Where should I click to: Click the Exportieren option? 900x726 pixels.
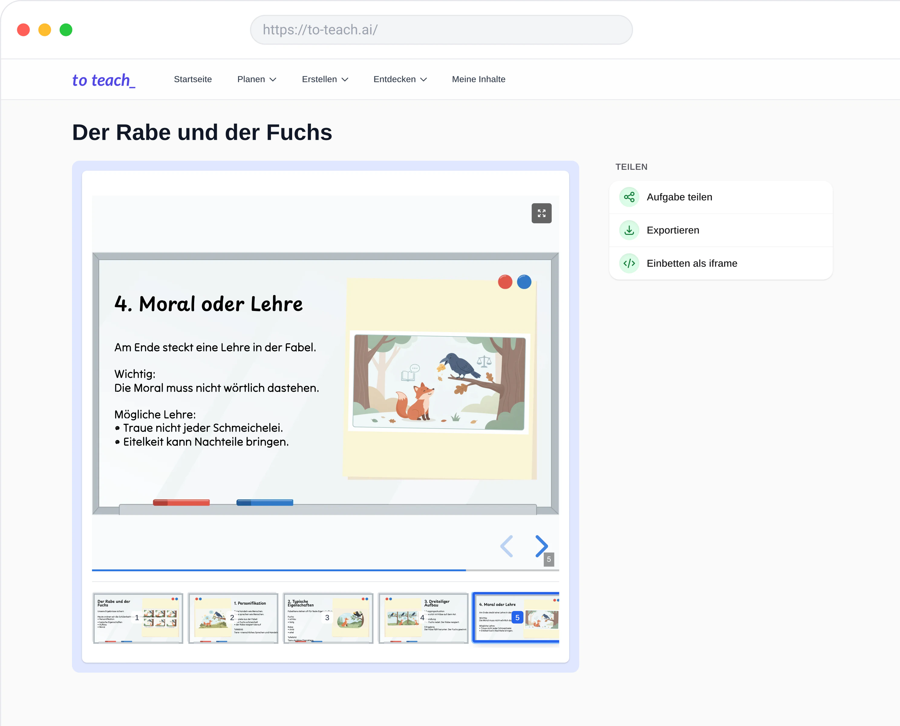[721, 230]
